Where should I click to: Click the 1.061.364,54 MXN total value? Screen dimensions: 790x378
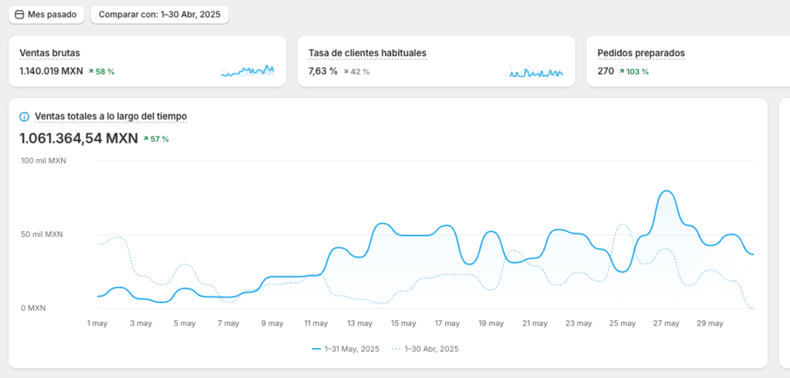tap(78, 138)
